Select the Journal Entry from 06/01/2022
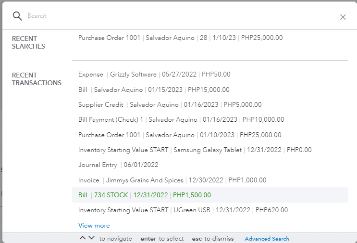 [118, 165]
